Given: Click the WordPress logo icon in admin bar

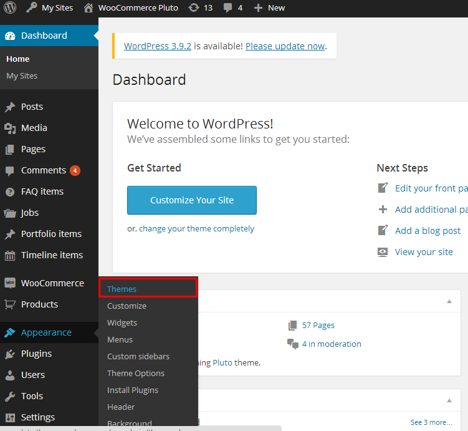Looking at the screenshot, I should 10,7.
